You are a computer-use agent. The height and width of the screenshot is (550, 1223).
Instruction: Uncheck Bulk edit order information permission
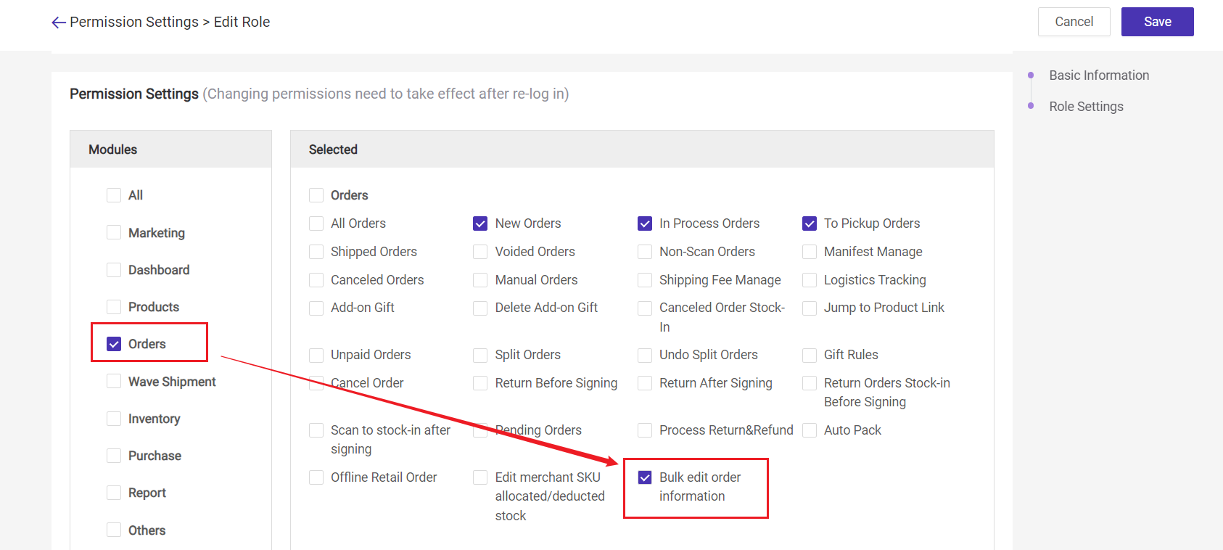click(x=645, y=477)
